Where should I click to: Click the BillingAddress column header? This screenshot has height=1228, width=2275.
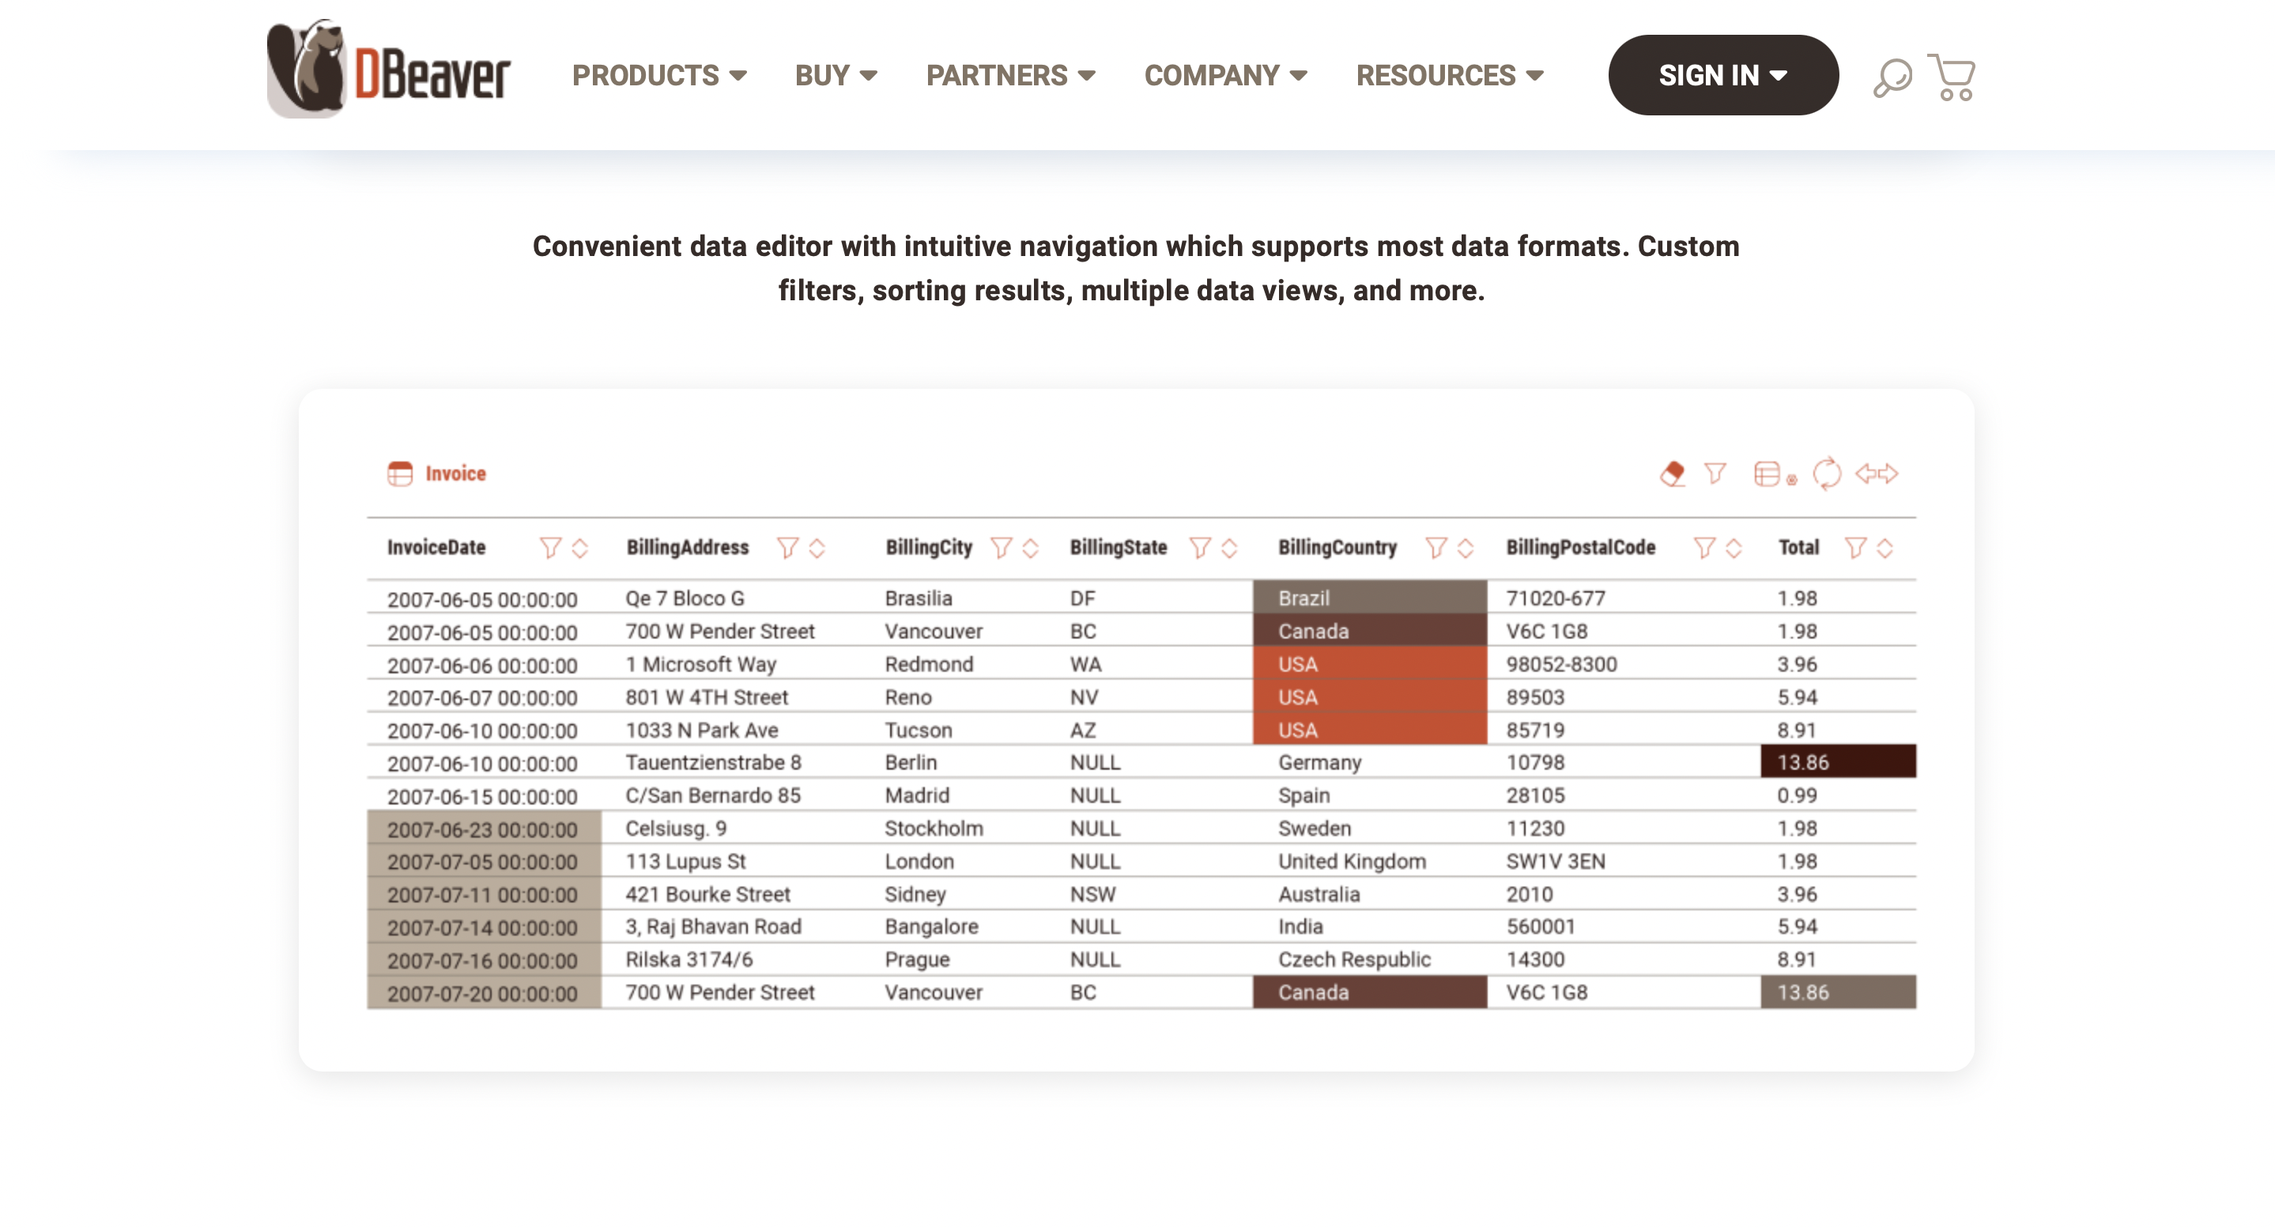coord(687,548)
